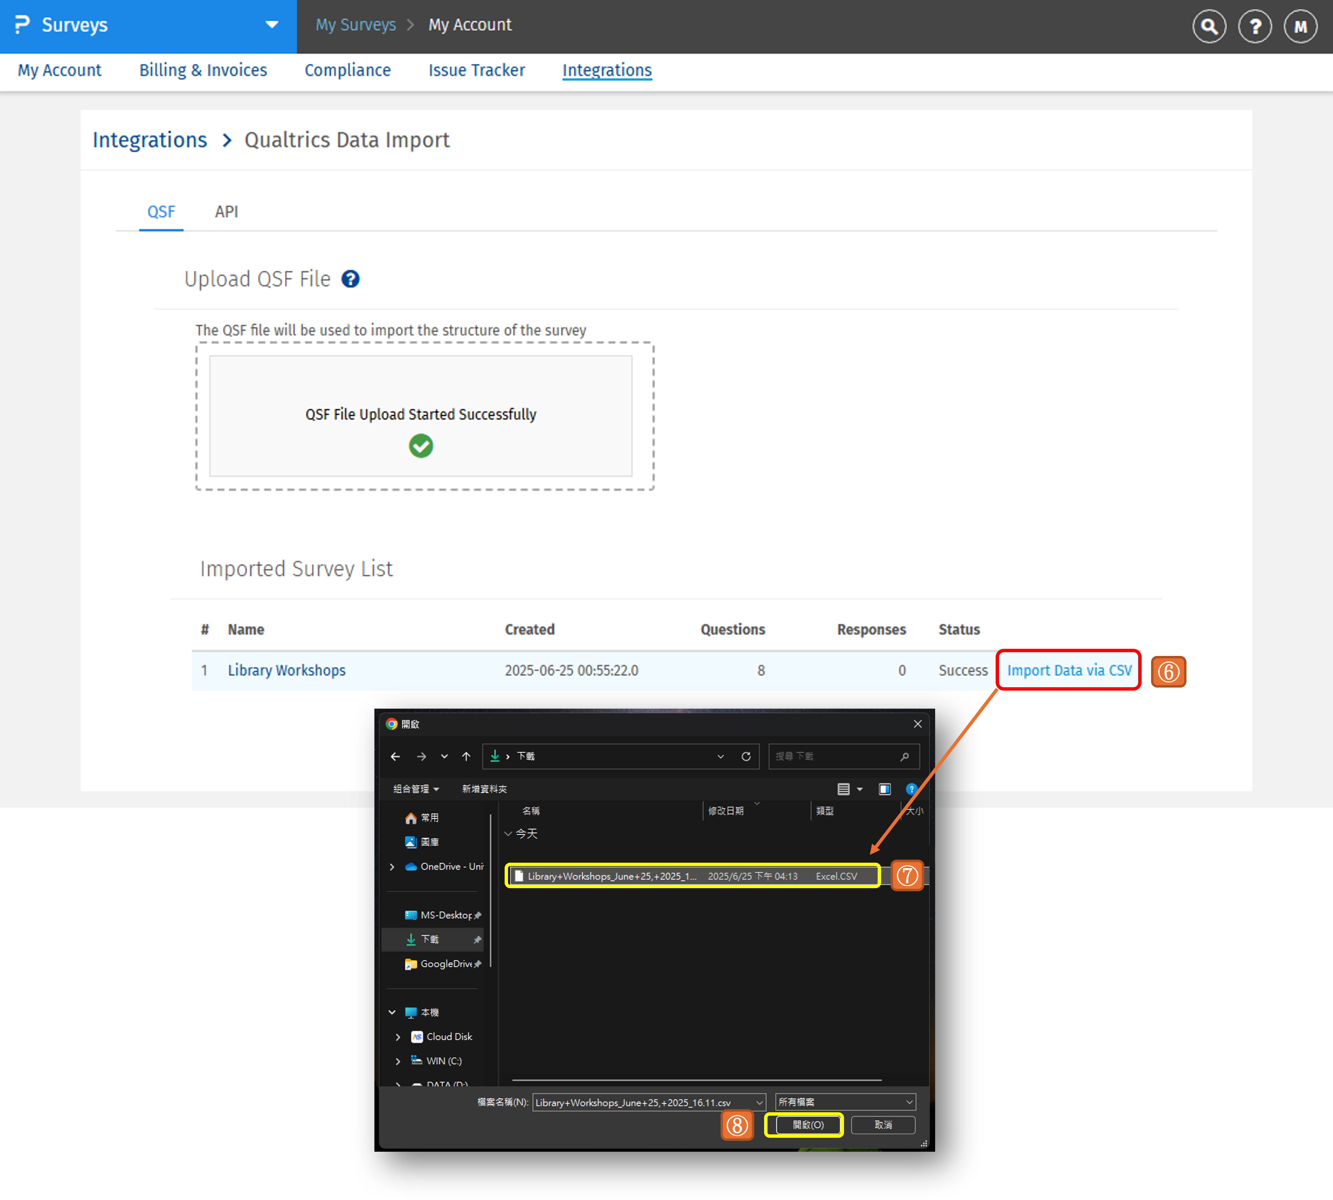Viewport: 1333px width, 1200px height.
Task: Open the view options dropdown arrow
Action: 860,789
